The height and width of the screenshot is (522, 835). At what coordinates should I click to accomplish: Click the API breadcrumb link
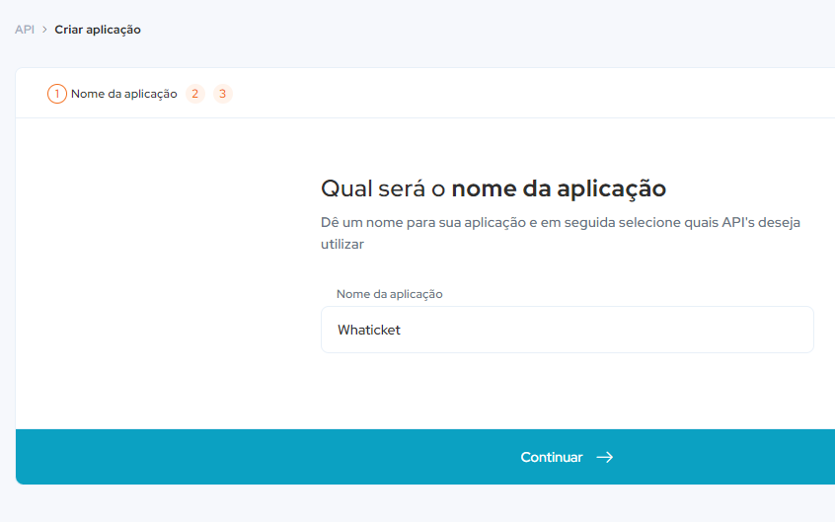[x=25, y=30]
